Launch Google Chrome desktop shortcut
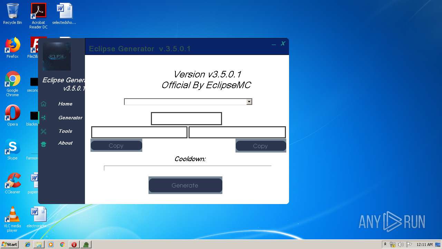The height and width of the screenshot is (249, 442). 12,84
